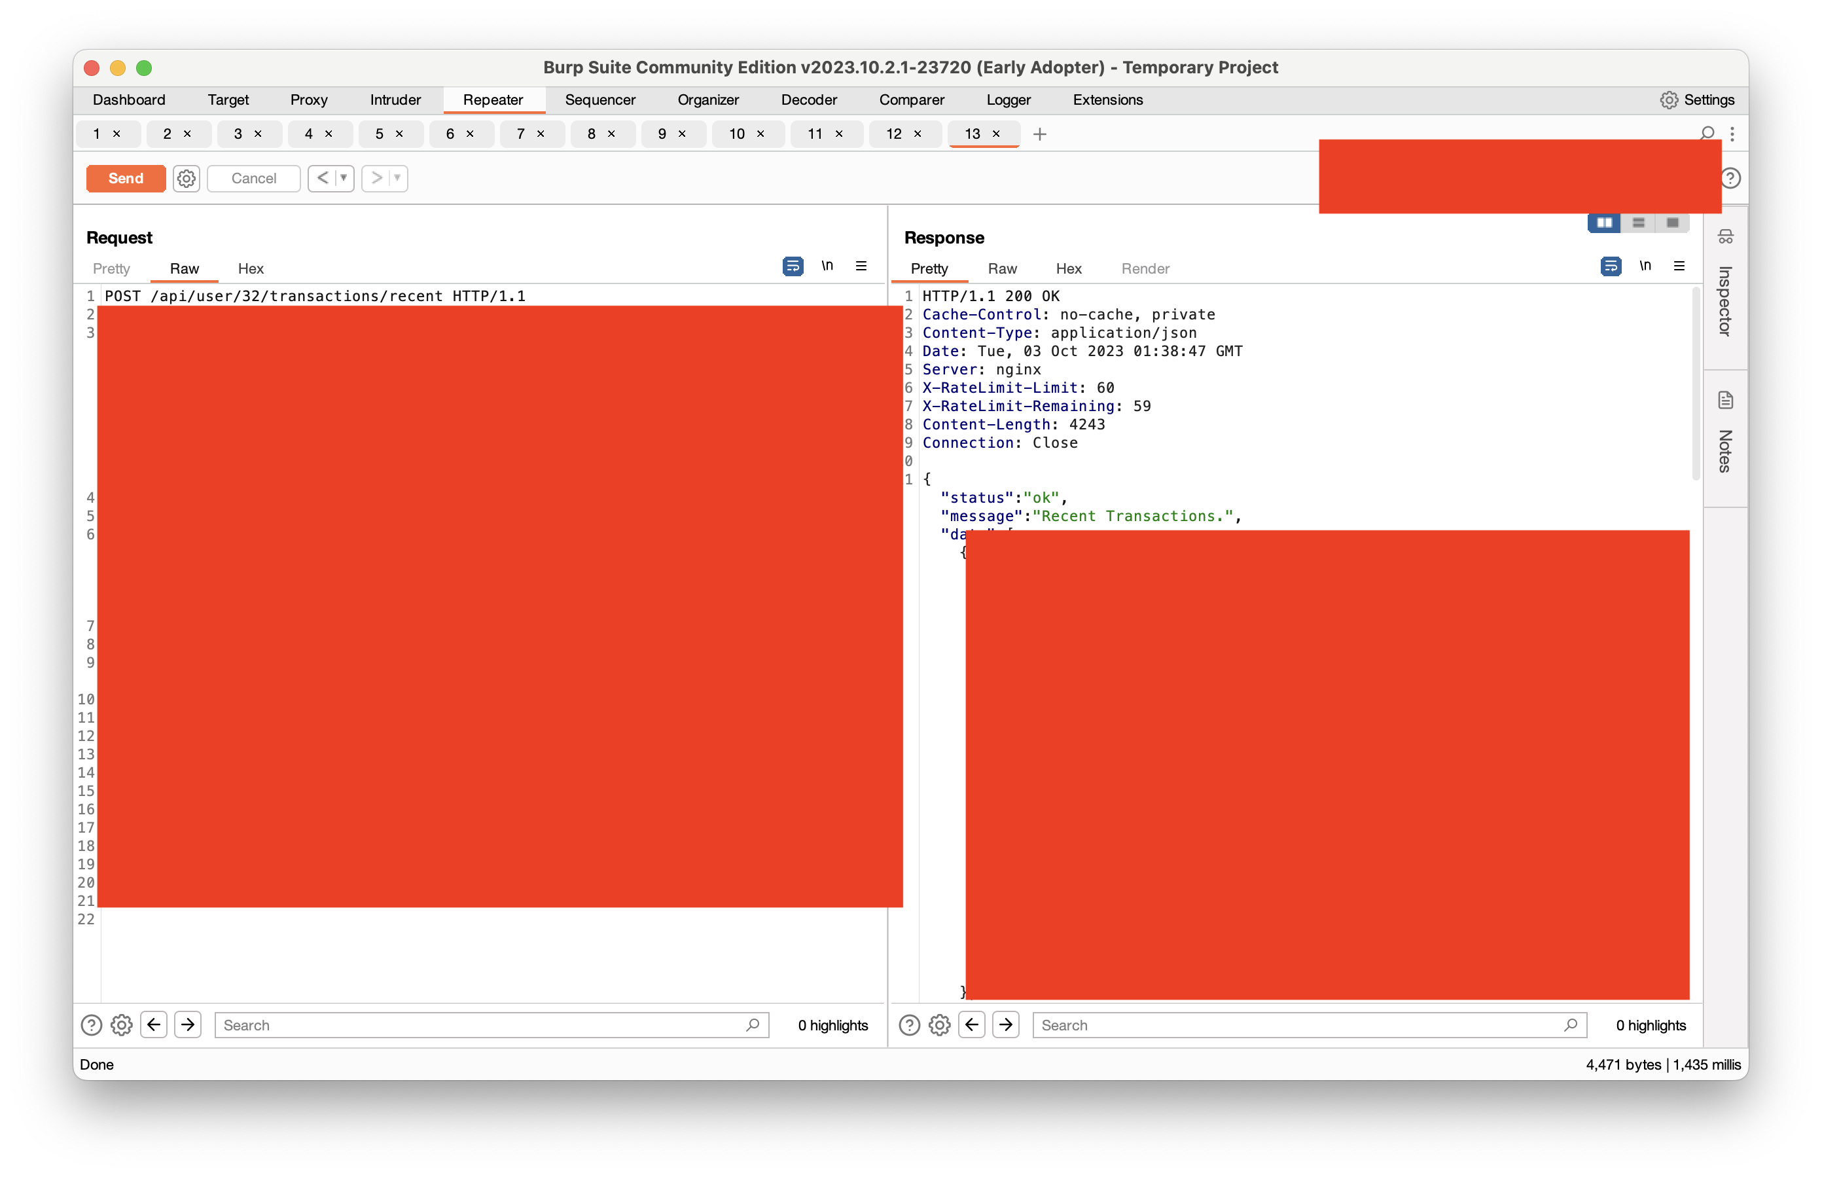Open Burp Settings
Viewport: 1822px width, 1177px height.
(1697, 100)
